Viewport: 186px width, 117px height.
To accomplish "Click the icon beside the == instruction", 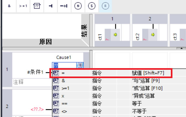I will pos(56,104).
